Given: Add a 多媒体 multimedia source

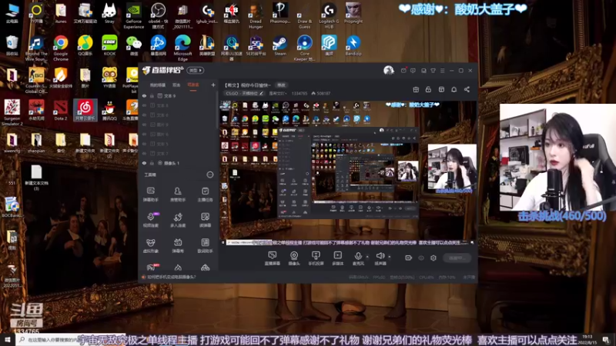Looking at the screenshot, I should click(337, 258).
